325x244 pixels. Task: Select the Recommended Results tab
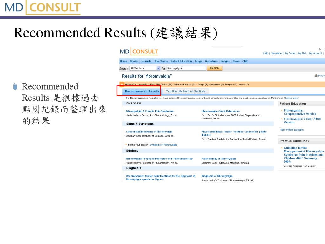(142, 91)
